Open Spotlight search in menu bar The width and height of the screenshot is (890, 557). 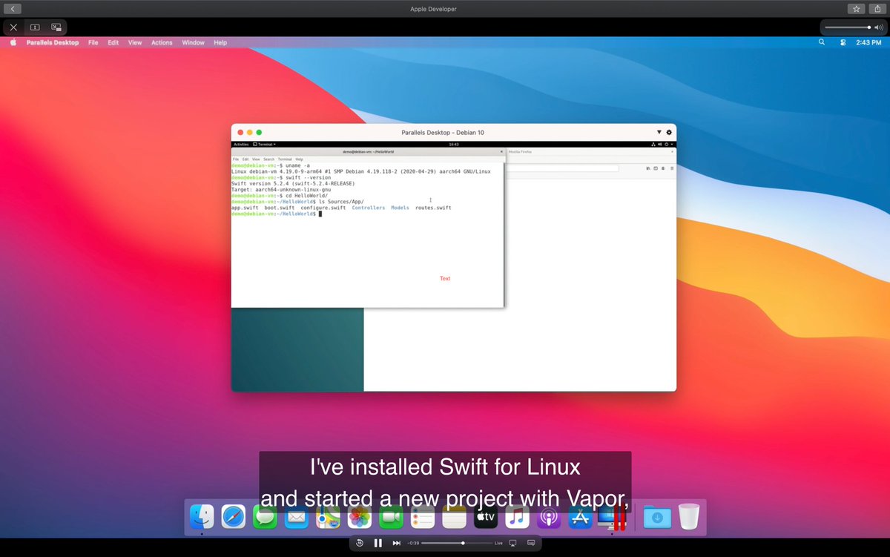821,42
